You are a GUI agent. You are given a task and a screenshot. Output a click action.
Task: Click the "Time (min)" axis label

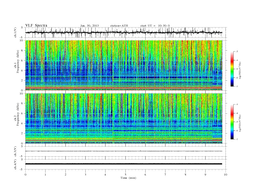click(128, 178)
